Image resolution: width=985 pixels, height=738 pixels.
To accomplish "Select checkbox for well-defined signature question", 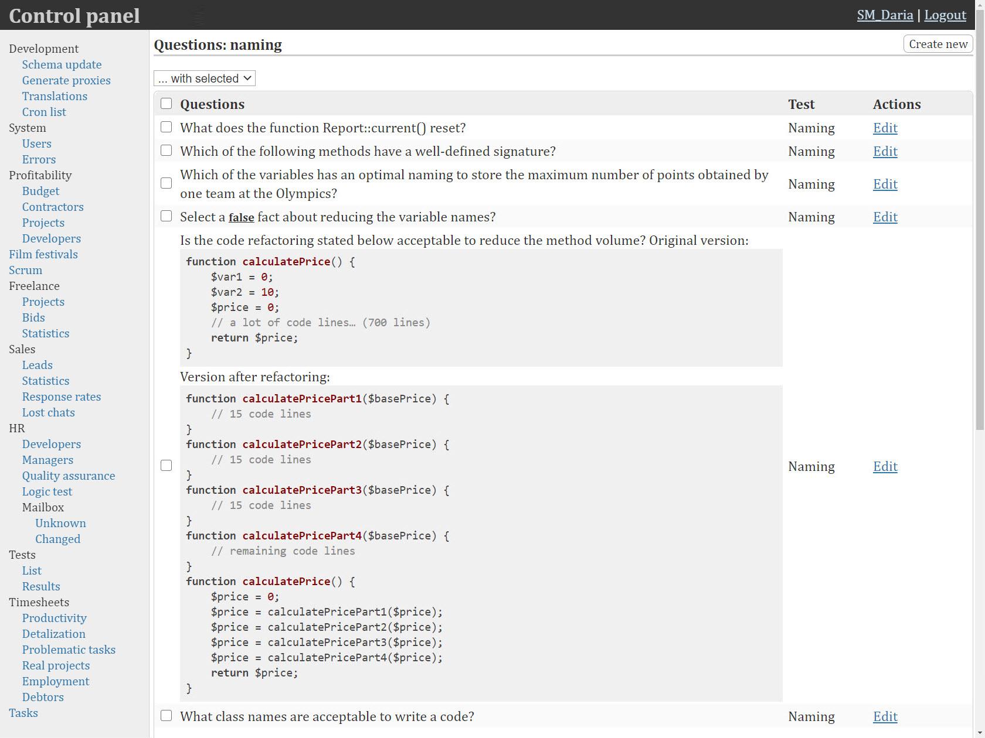I will tap(167, 151).
